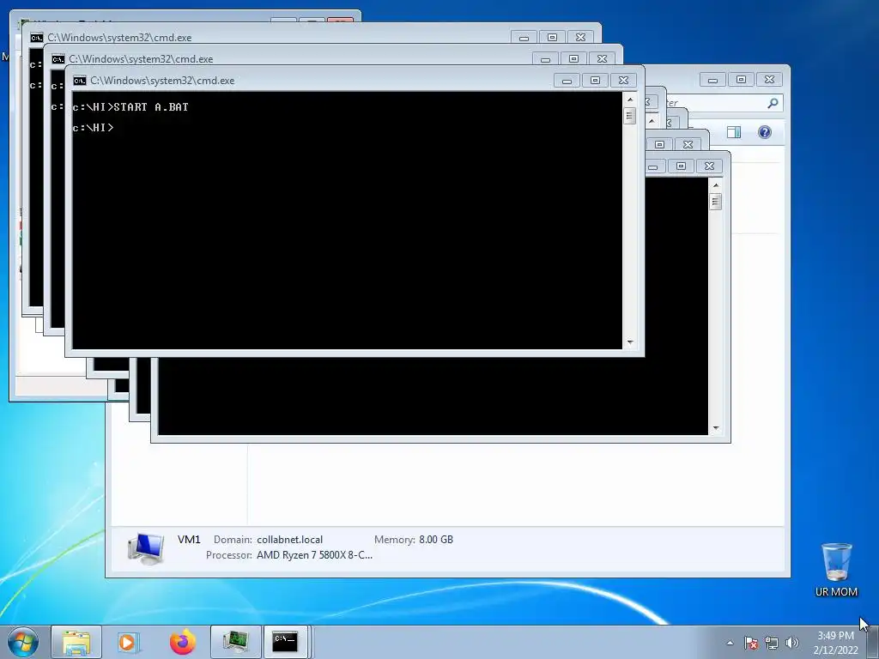
Task: Click the empty c:\HI> prompt line
Action: pyautogui.click(x=93, y=128)
